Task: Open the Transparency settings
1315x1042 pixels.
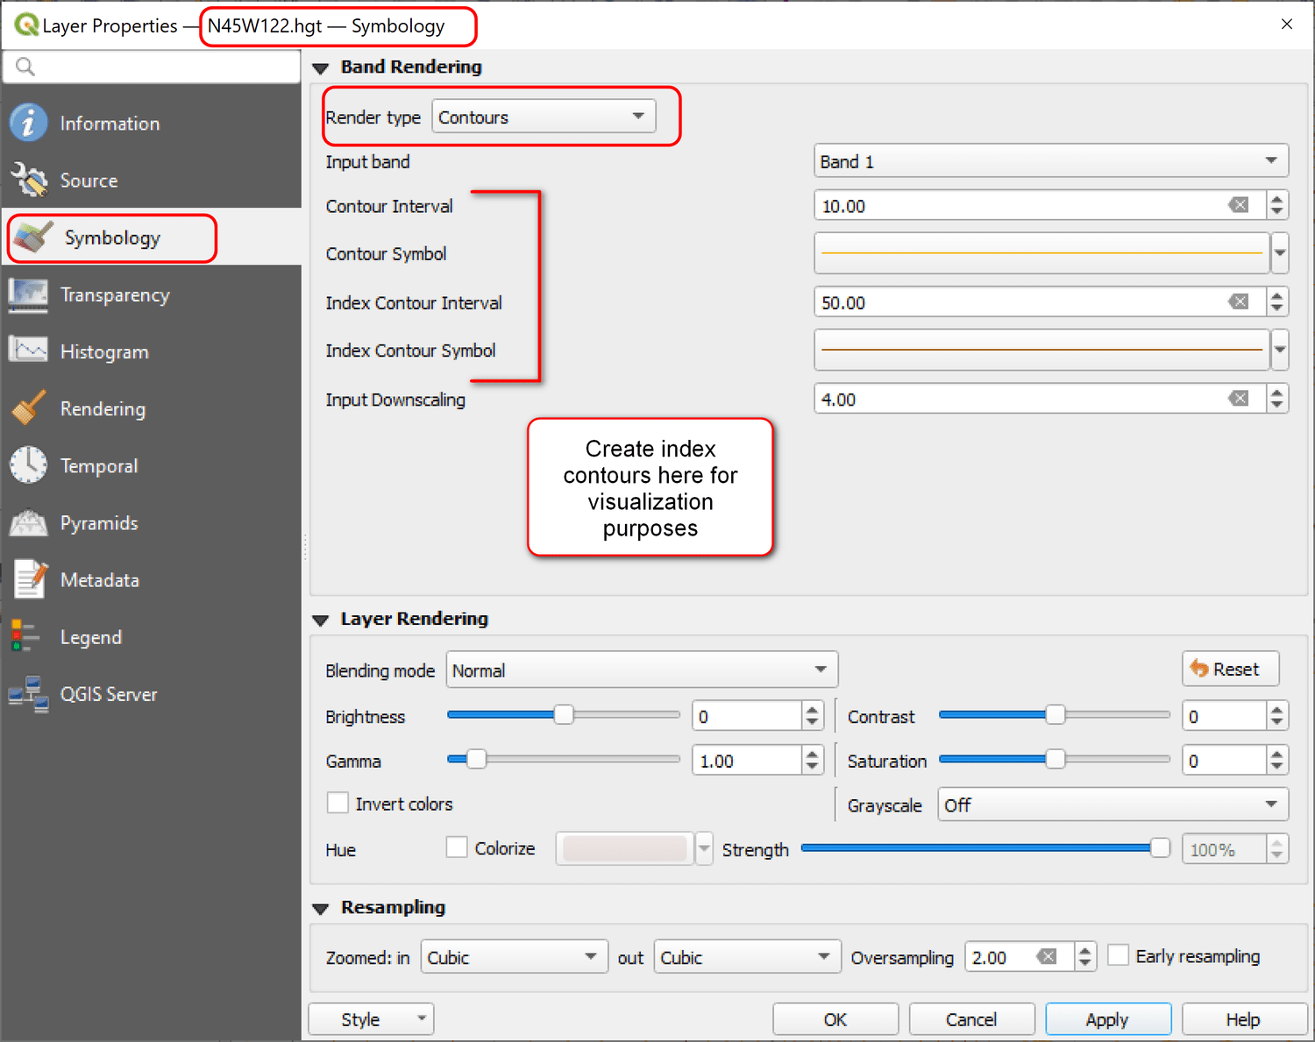Action: click(115, 295)
